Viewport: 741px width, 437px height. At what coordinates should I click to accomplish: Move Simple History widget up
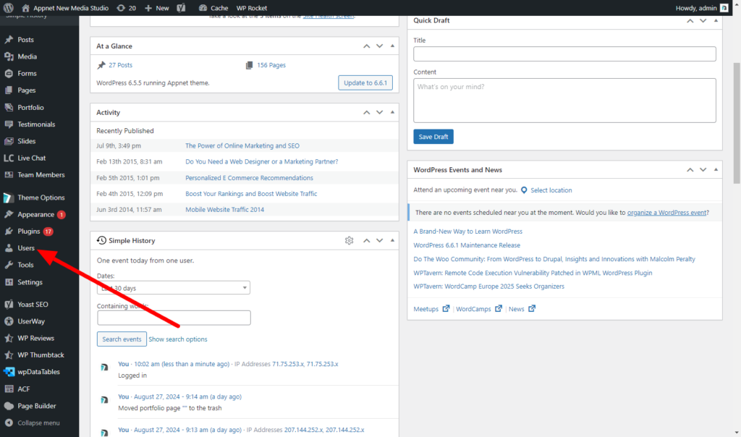366,240
